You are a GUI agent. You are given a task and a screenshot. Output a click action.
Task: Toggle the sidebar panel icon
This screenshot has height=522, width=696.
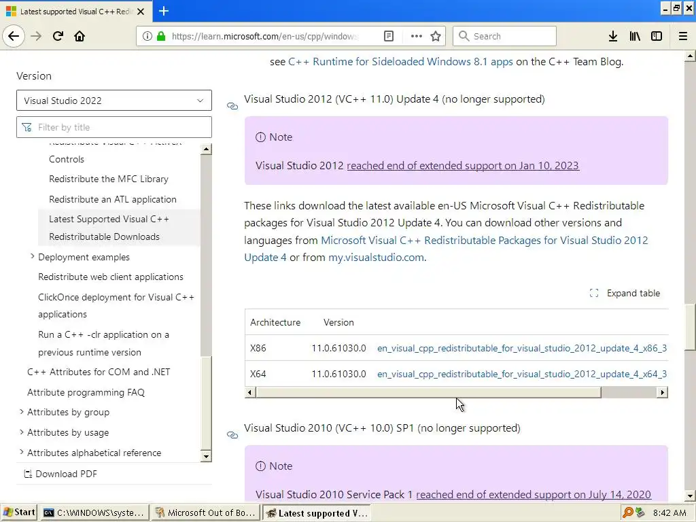click(x=657, y=36)
